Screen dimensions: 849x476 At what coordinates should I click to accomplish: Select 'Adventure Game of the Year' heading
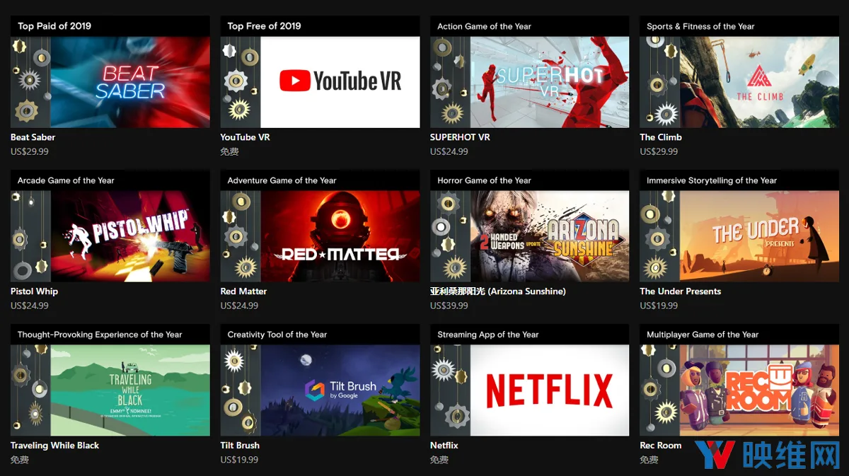[x=282, y=180]
